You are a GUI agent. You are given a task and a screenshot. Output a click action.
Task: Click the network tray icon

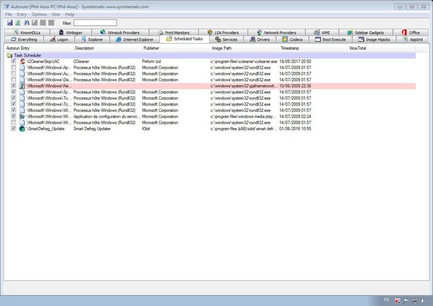pyautogui.click(x=415, y=301)
